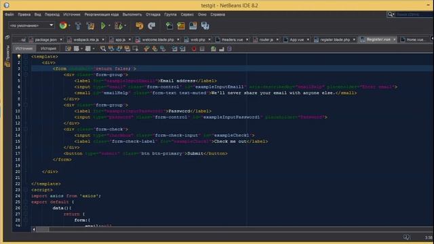Collapse the script fold at line 23
434x244 pixels.
click(26, 190)
